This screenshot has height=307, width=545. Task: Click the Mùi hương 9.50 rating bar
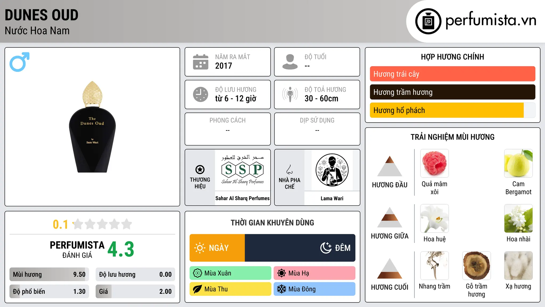click(x=49, y=274)
